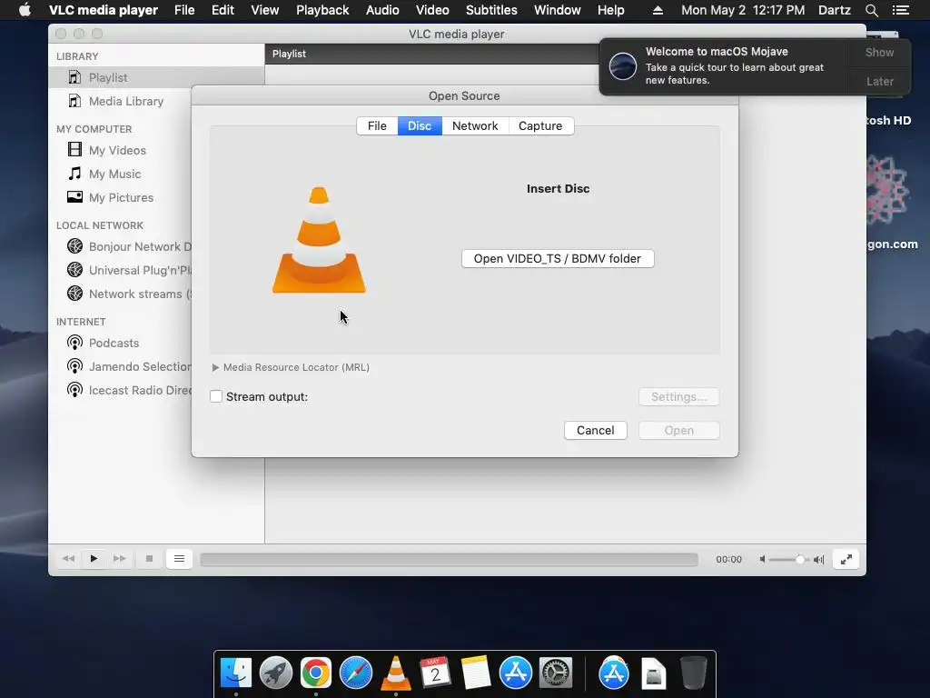Screen dimensions: 930x698
Task: Click the playback progress bar
Action: pyautogui.click(x=449, y=560)
